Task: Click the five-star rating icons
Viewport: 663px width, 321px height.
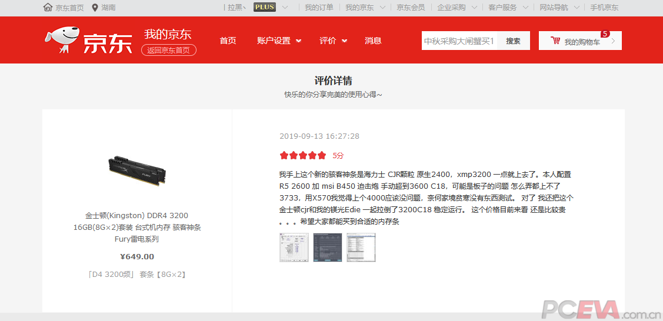Action: [x=303, y=155]
